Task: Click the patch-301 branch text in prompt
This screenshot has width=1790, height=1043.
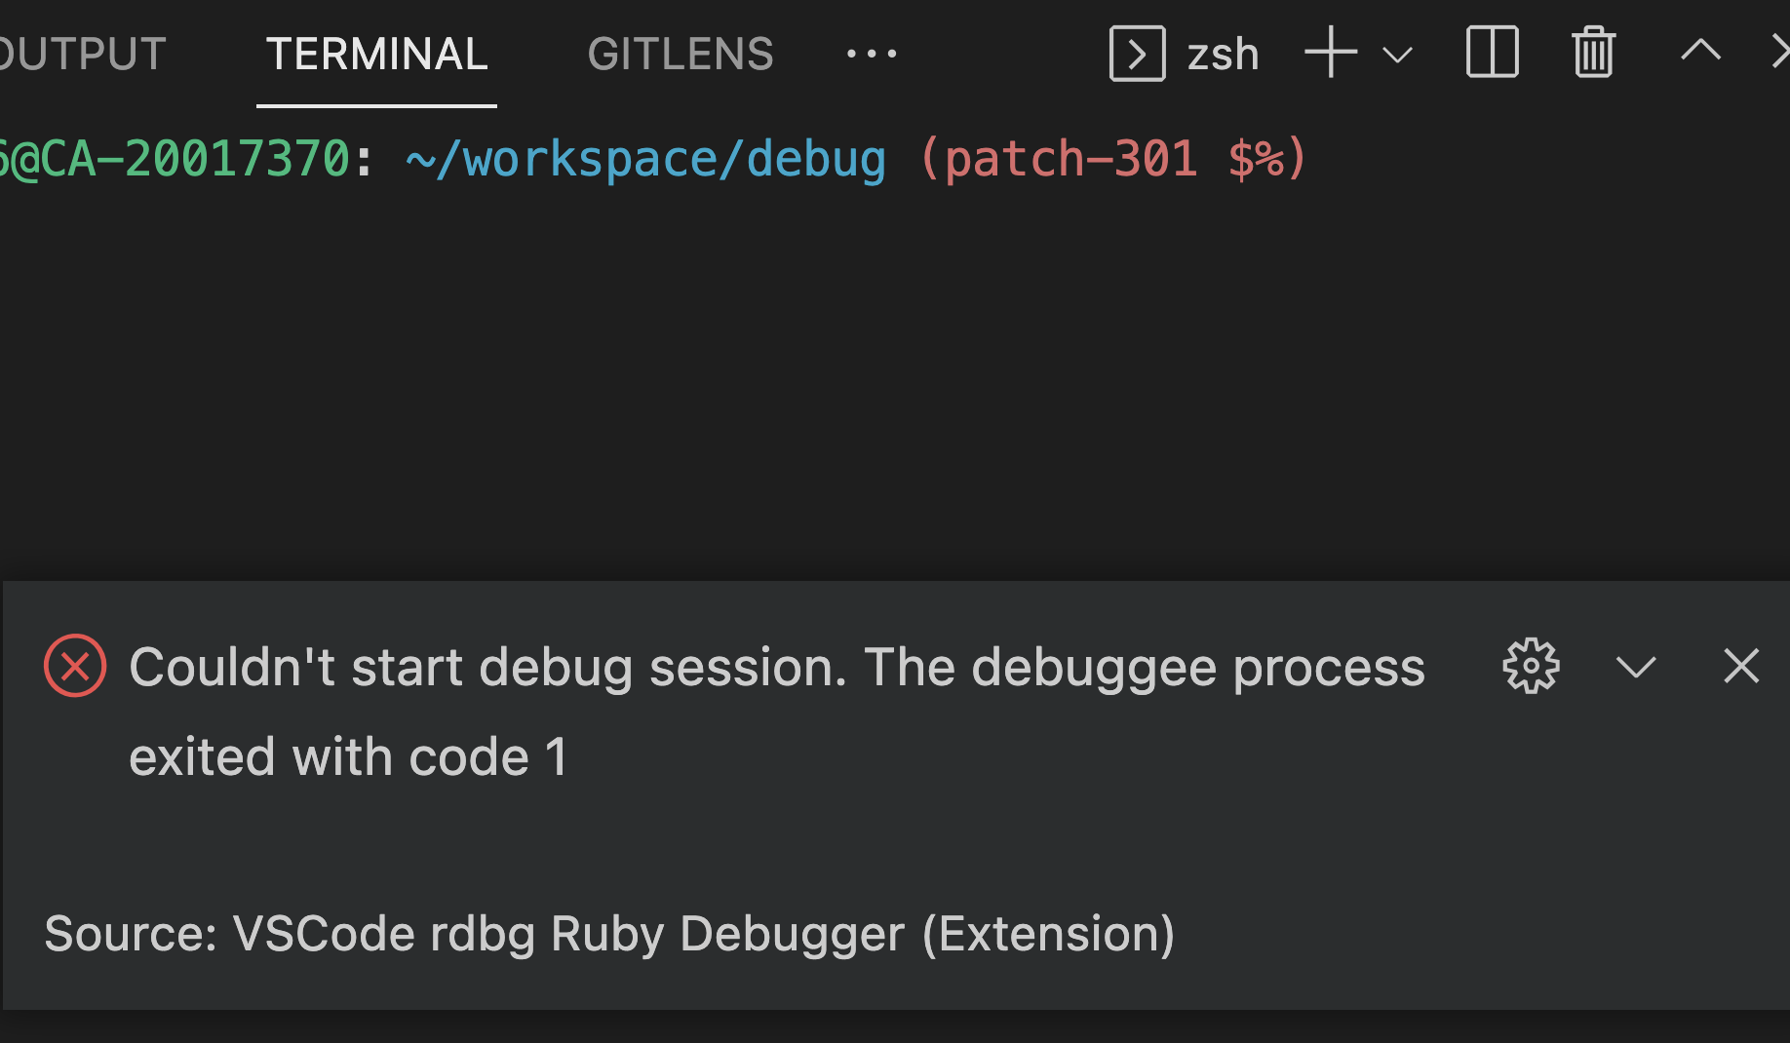Action: point(1070,159)
